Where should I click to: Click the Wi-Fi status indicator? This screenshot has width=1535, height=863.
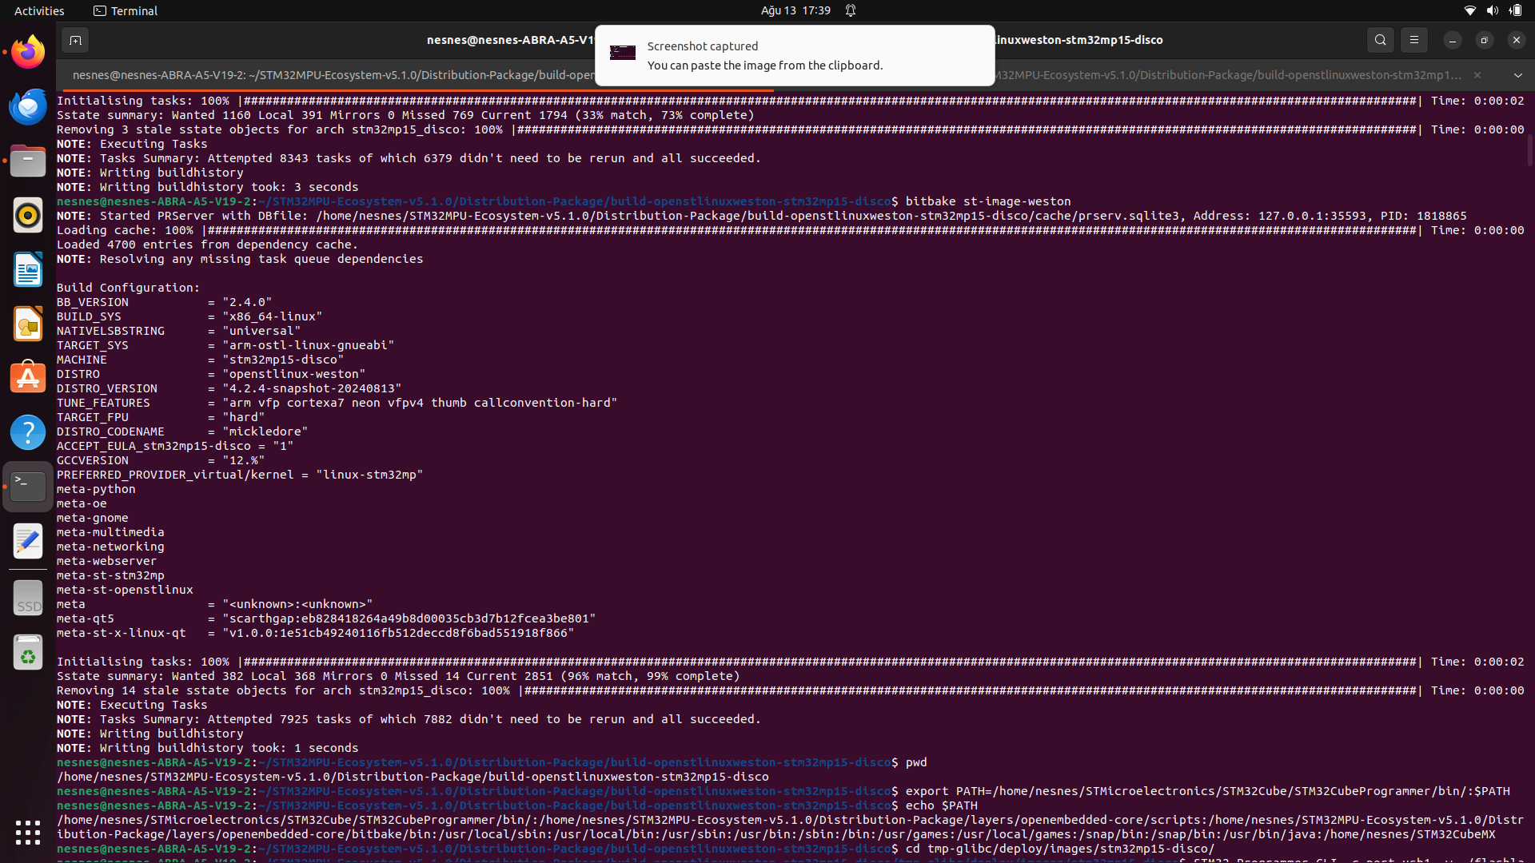(x=1469, y=10)
